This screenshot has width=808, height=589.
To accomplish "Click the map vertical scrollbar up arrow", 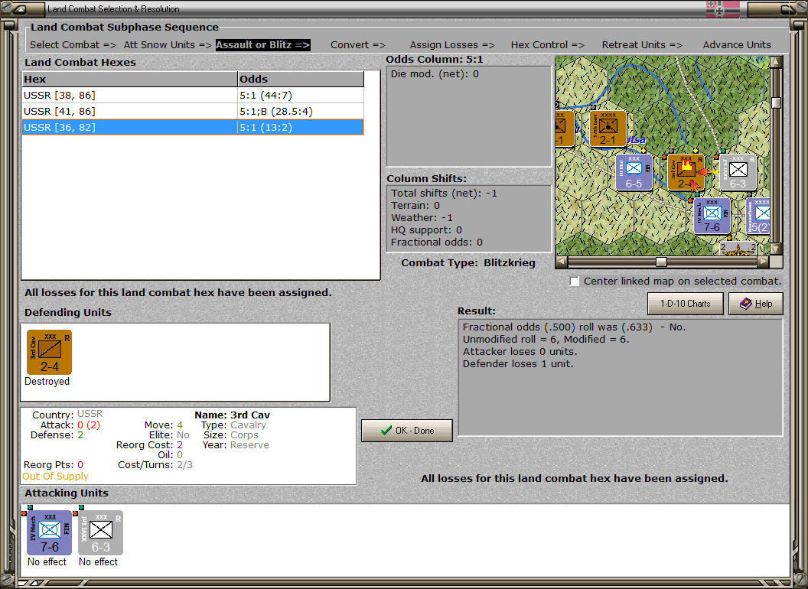I will click(x=776, y=63).
